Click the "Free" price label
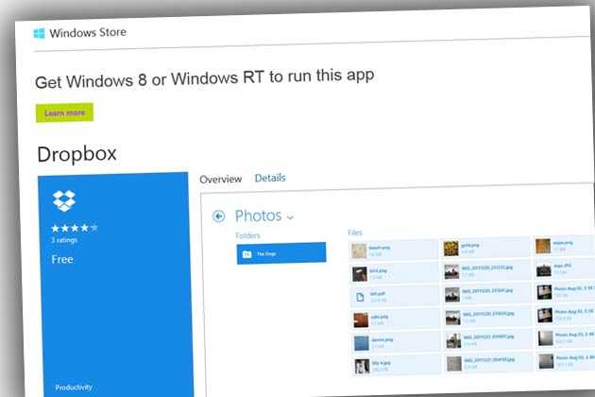 coord(62,260)
